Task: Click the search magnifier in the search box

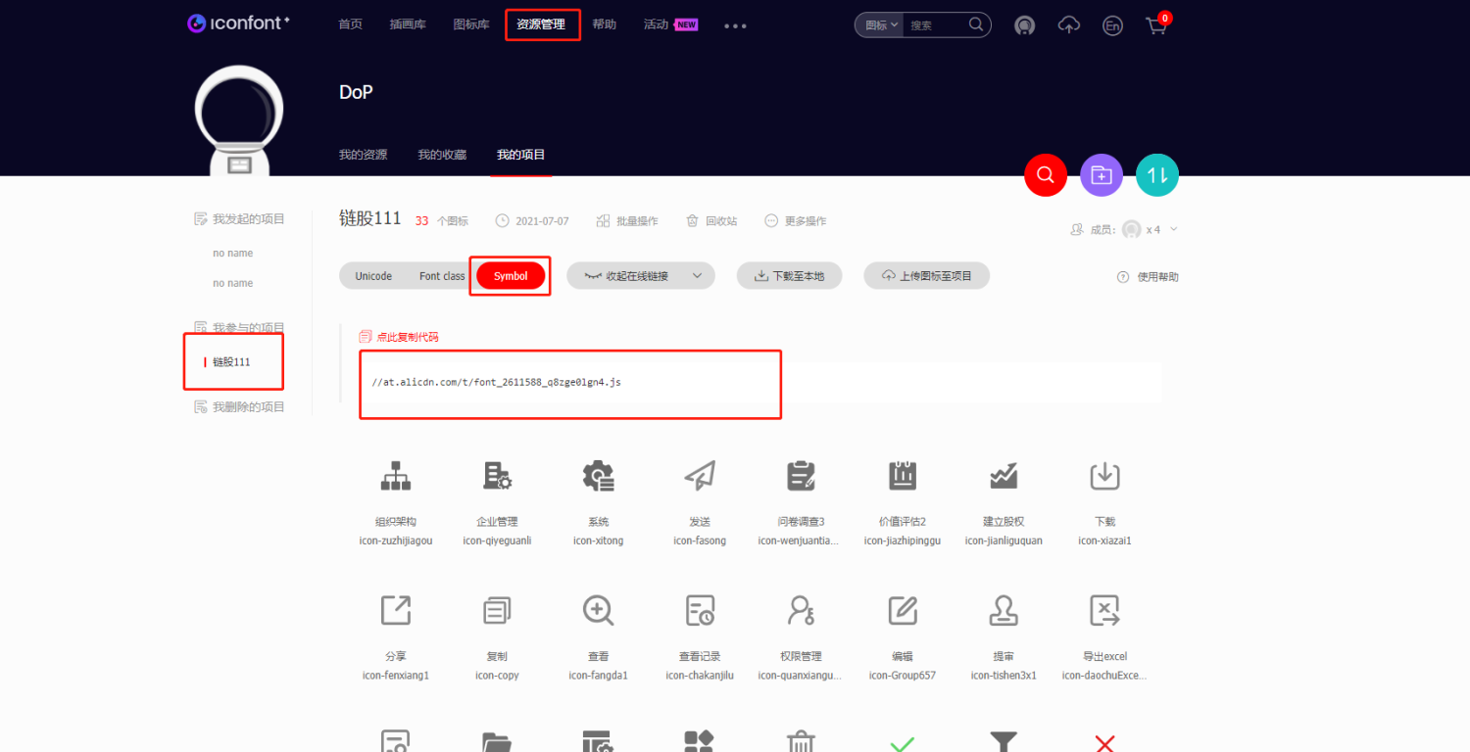Action: coord(976,24)
